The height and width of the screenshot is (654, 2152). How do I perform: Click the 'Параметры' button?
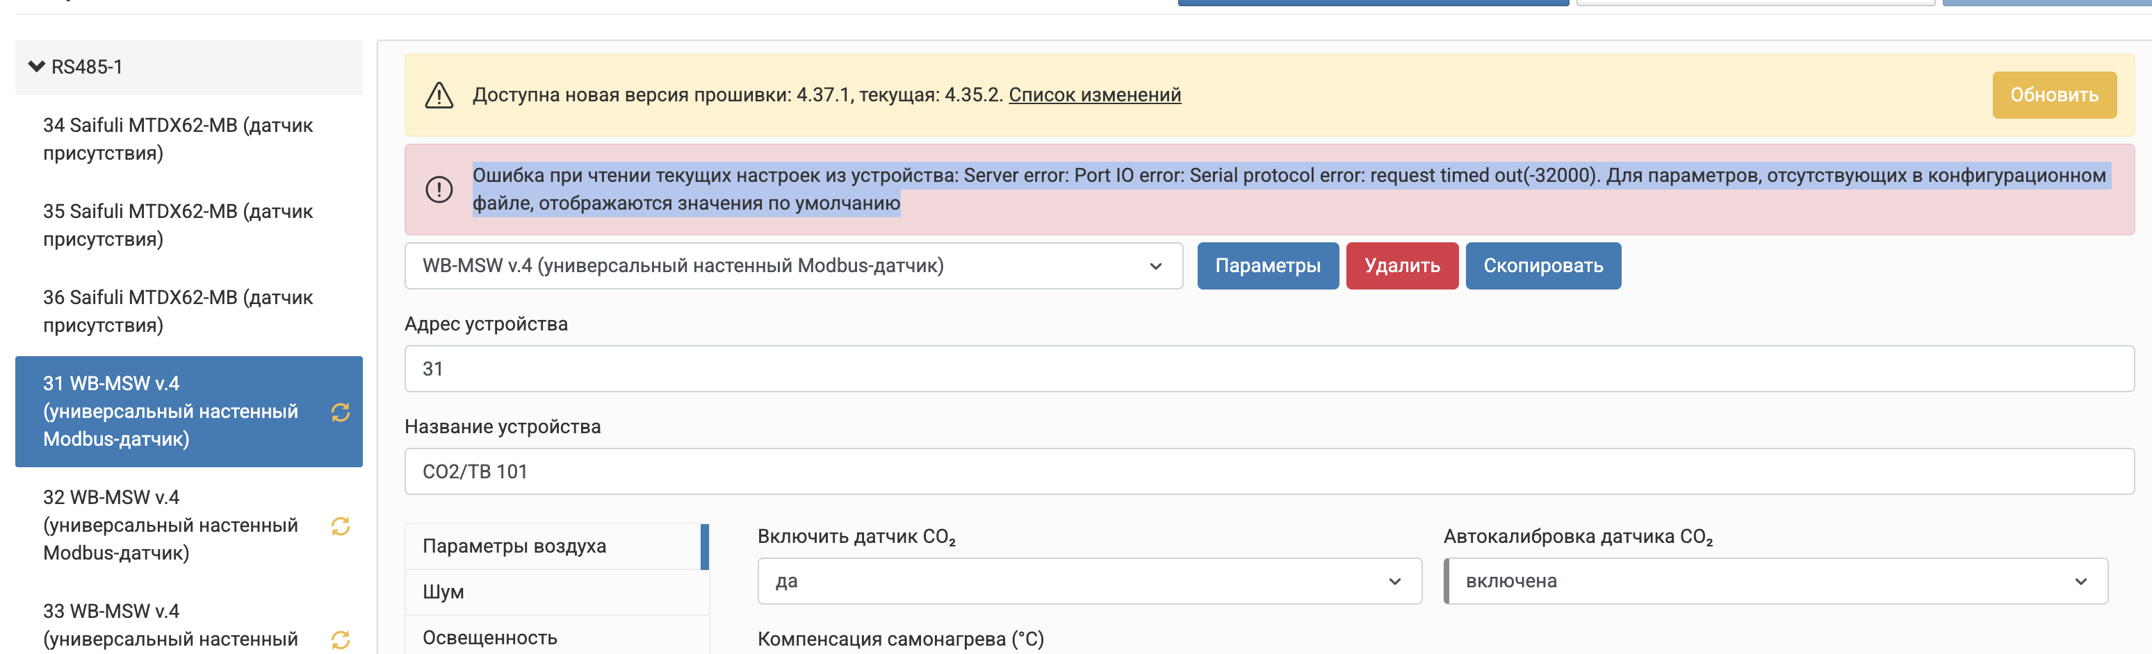[1267, 266]
